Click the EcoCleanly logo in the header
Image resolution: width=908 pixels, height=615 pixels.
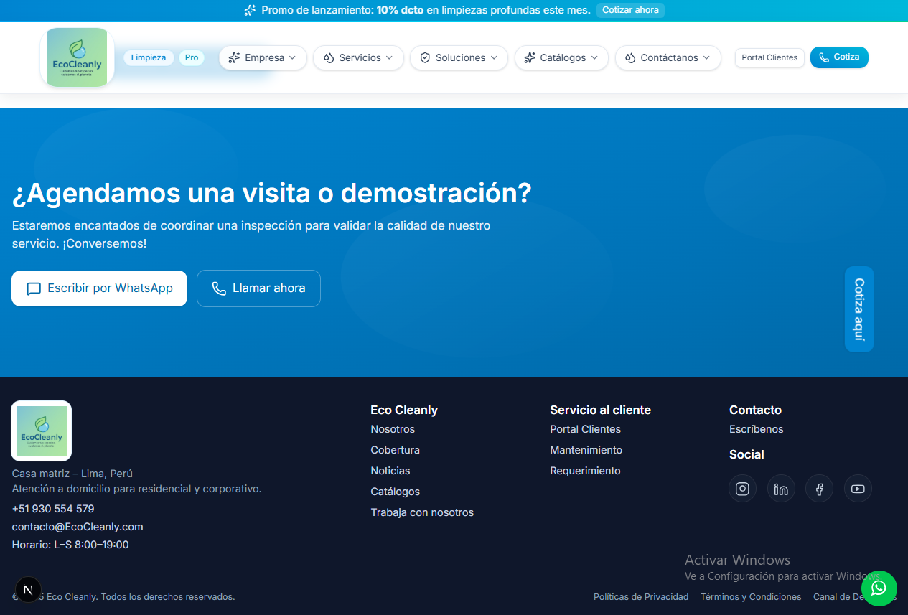click(x=77, y=57)
